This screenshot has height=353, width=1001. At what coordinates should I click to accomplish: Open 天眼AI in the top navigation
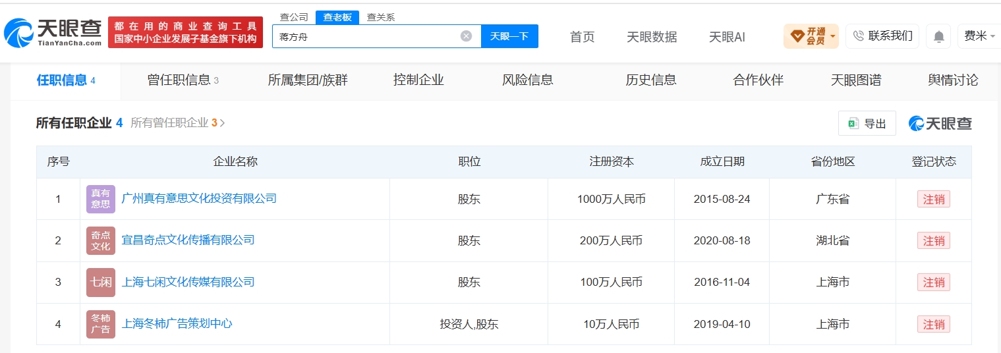(727, 37)
